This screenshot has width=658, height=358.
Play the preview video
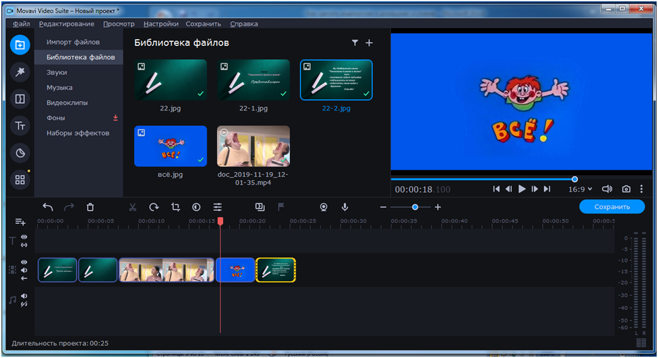[522, 189]
